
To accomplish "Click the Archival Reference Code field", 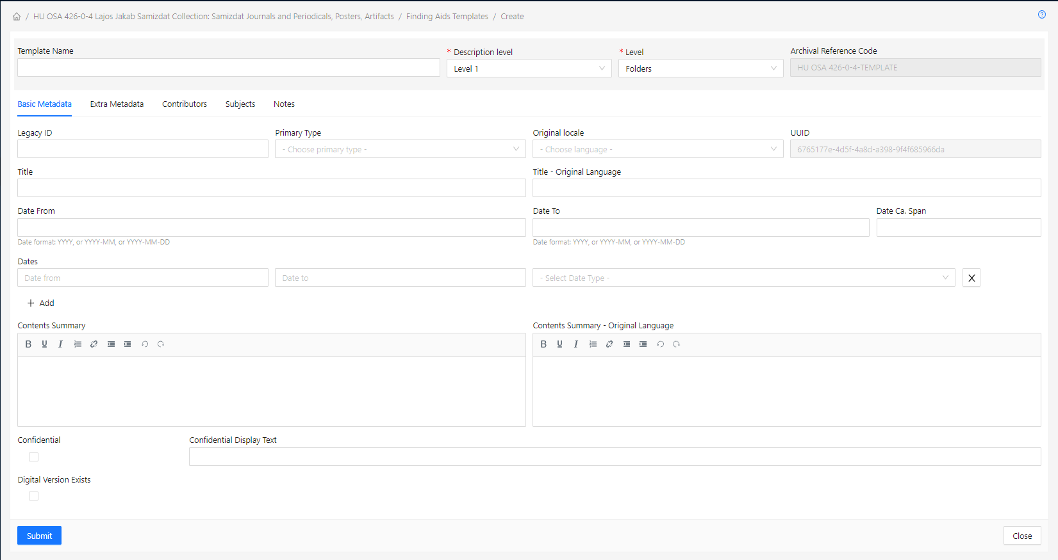I will pos(916,68).
